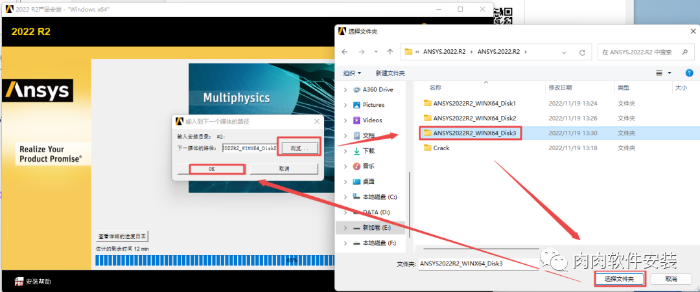Sort by 类型 column header

pos(624,88)
